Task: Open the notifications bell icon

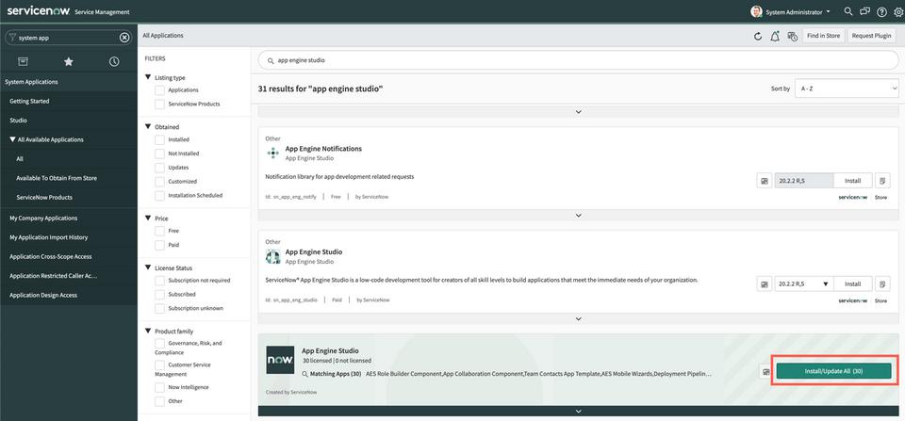Action: pyautogui.click(x=775, y=36)
